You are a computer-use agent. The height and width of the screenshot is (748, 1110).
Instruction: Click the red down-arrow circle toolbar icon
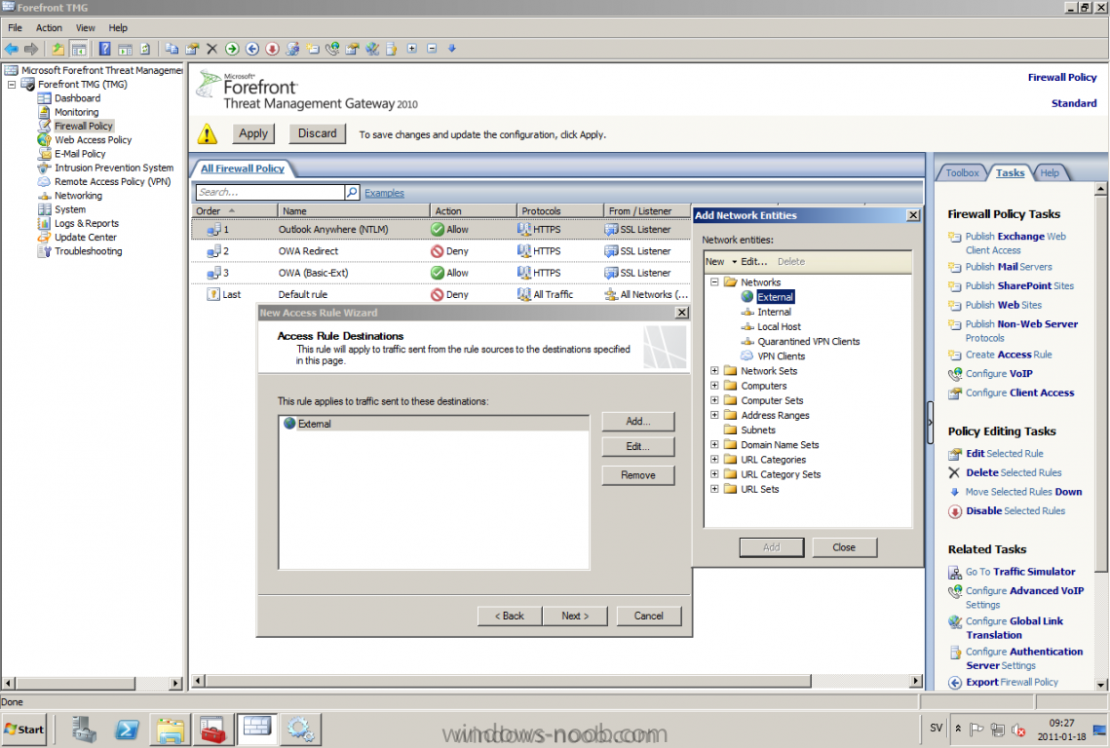273,49
